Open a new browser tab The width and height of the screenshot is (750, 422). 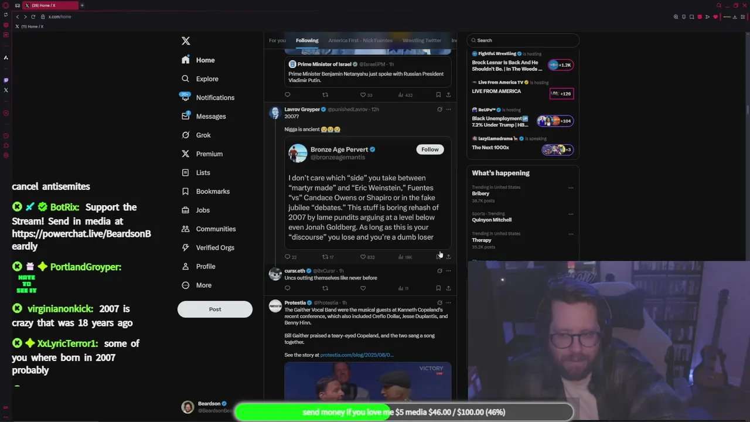[82, 5]
